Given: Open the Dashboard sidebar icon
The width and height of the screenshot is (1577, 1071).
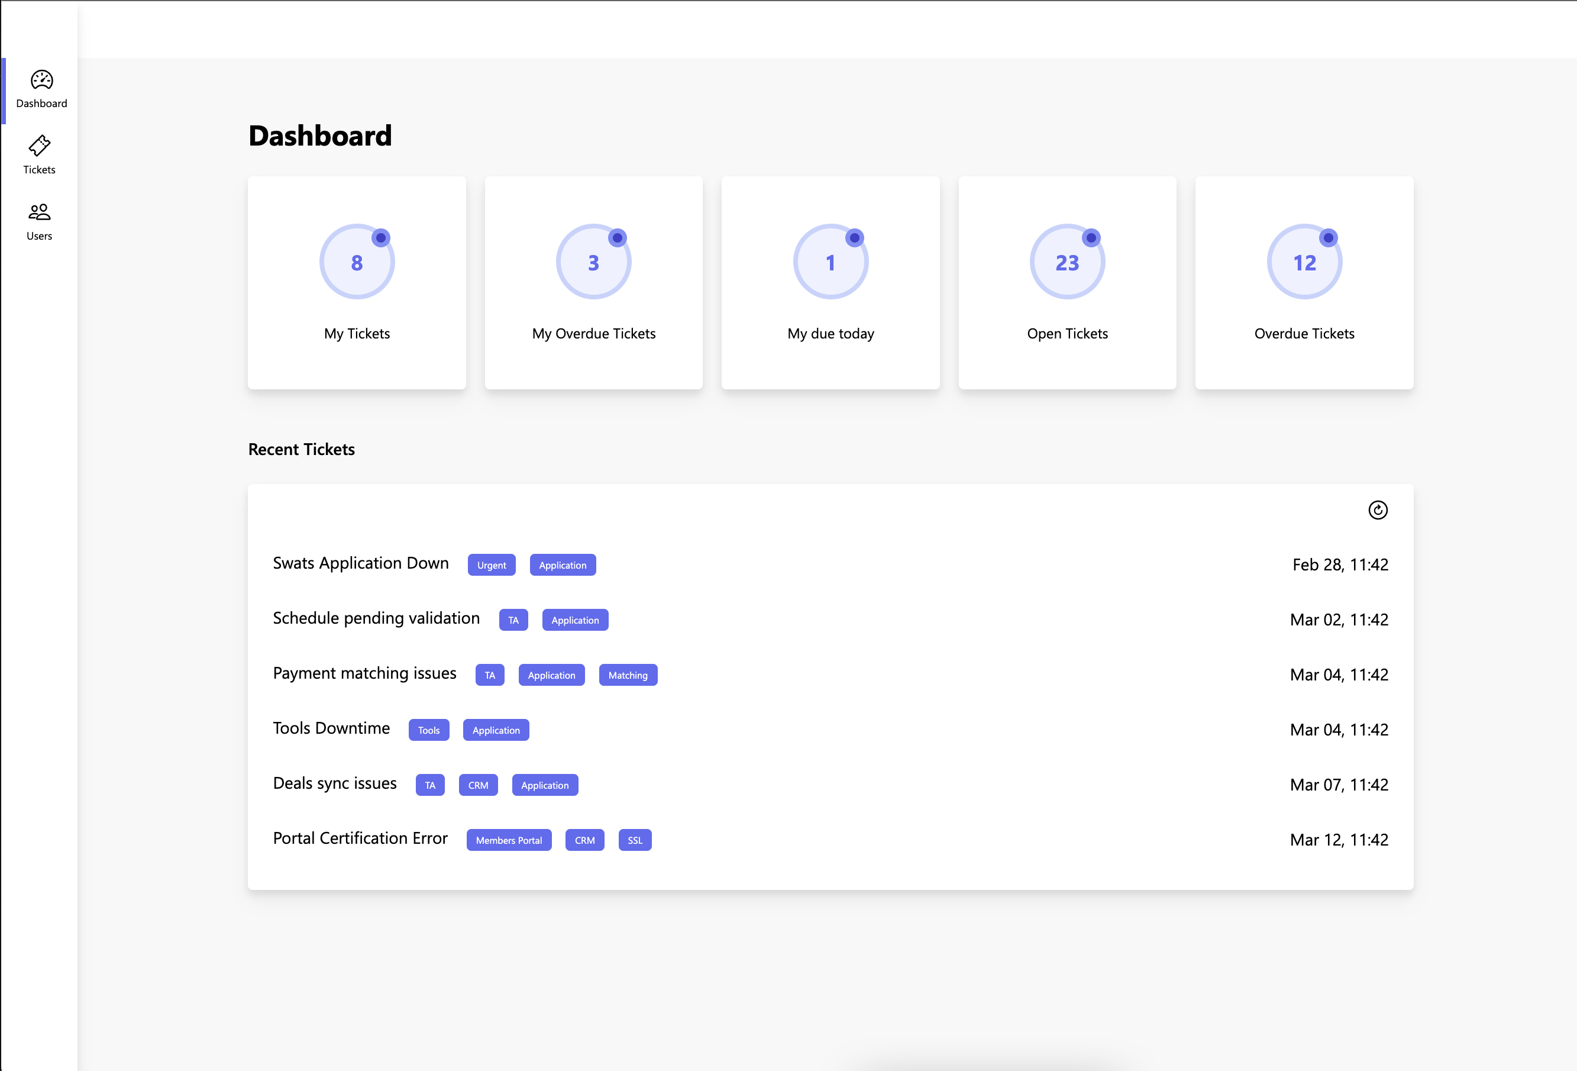Looking at the screenshot, I should click(41, 80).
